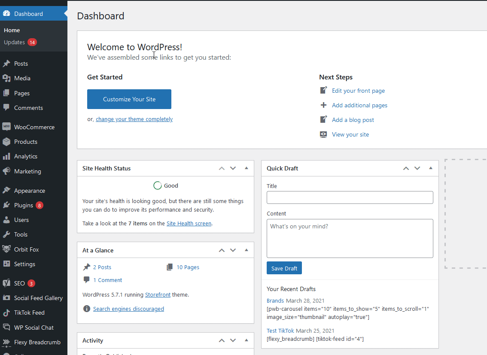The height and width of the screenshot is (355, 487).
Task: Click the Comments bubble icon in sidebar
Action: pyautogui.click(x=6, y=108)
